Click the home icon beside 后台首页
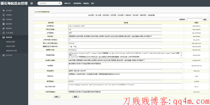This screenshot has width=210, height=105. point(4,10)
